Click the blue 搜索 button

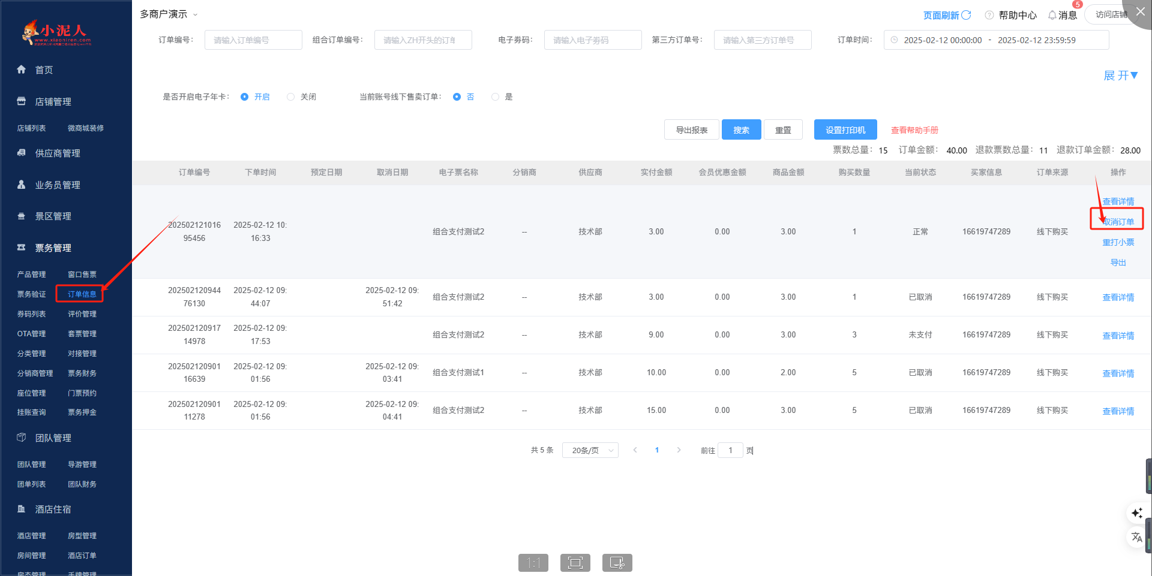(x=741, y=129)
